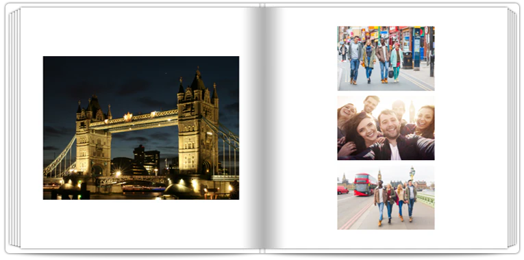The height and width of the screenshot is (260, 524).
Task: Click the Big Ben tower in bottom photo
Action: 379,177
